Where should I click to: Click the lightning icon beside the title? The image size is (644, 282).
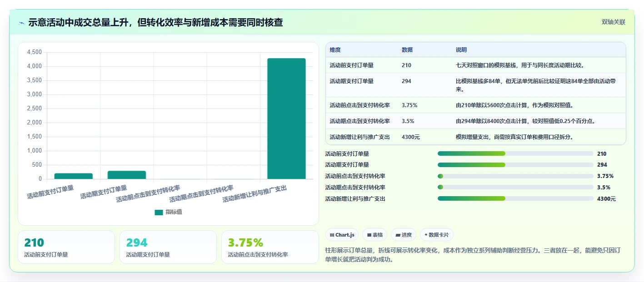pyautogui.click(x=22, y=23)
